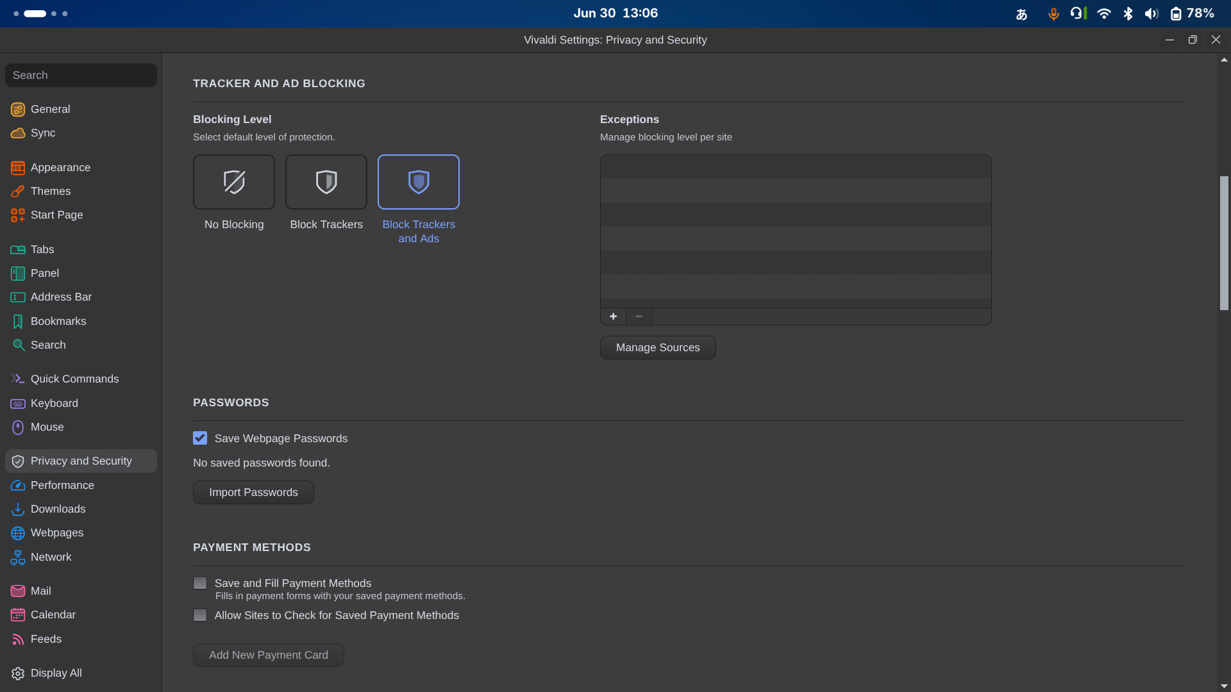Add a blocking exception with plus button
This screenshot has width=1231, height=692.
click(x=614, y=317)
